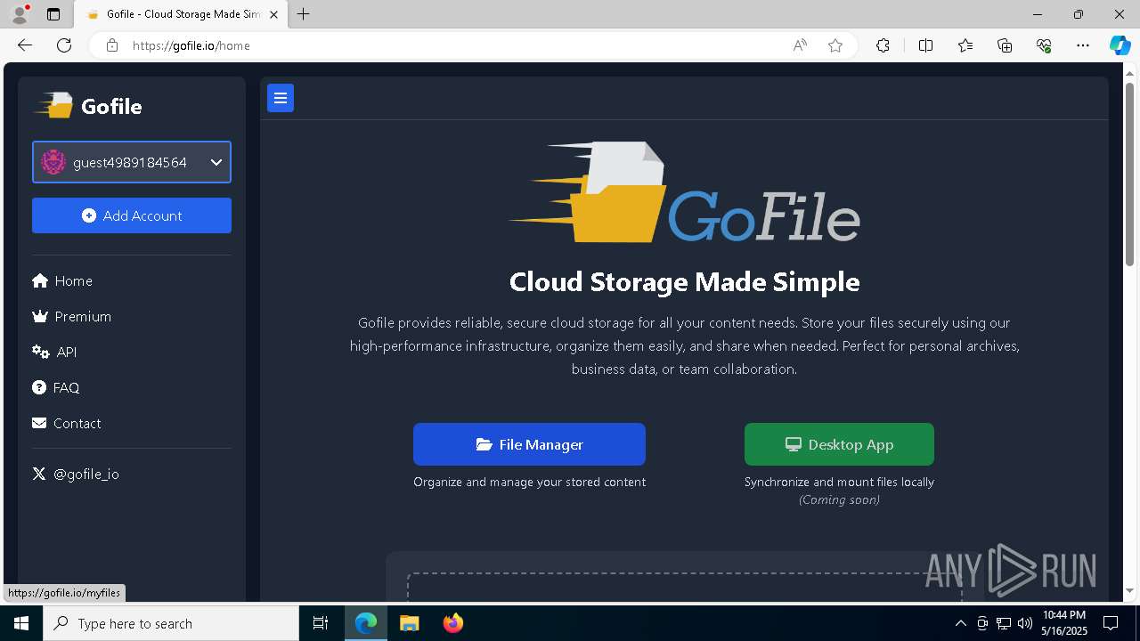Open File Explorer from the taskbar
Viewport: 1140px width, 641px height.
(409, 623)
